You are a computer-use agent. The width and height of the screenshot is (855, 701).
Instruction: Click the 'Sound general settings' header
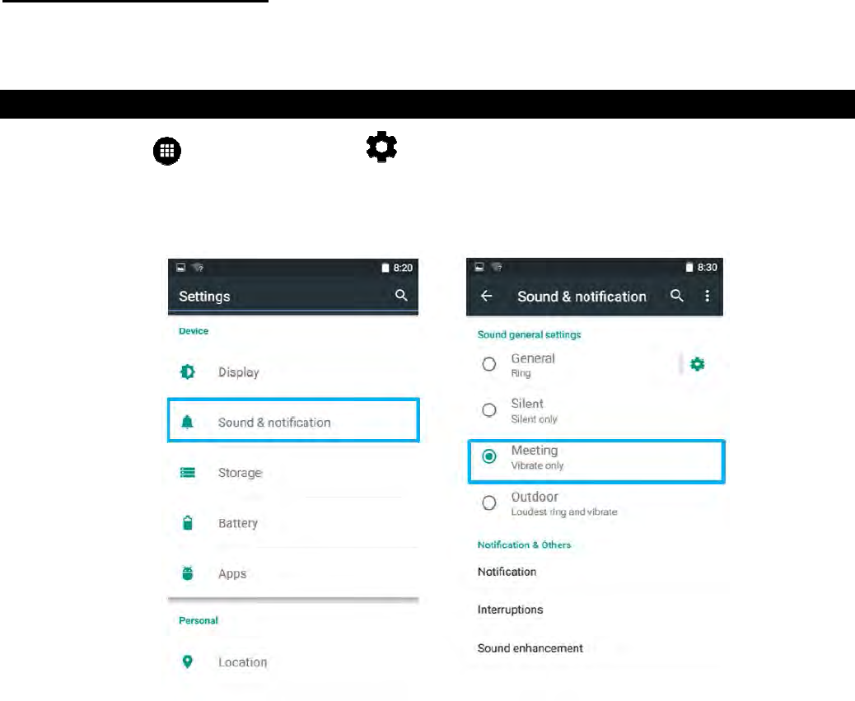(x=529, y=334)
